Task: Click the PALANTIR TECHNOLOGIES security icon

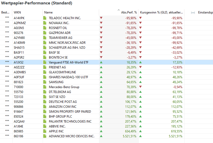Action: pyautogui.click(x=45, y=121)
